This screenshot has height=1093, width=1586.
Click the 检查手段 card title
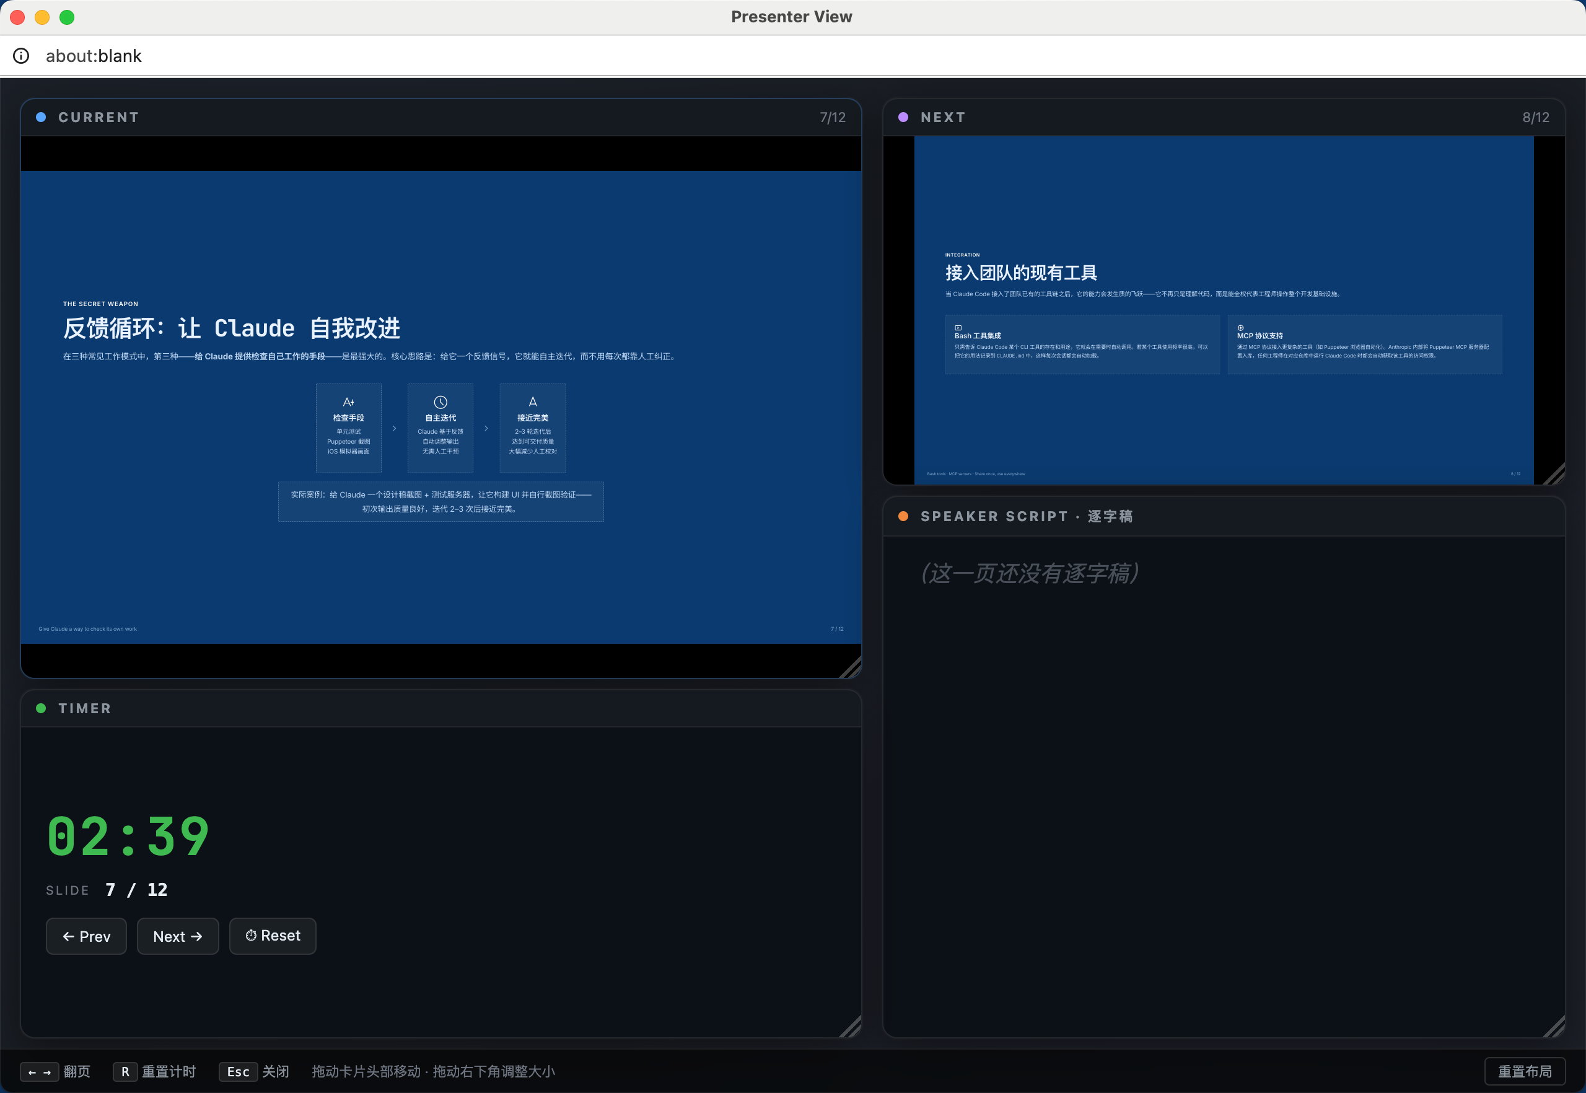pos(349,418)
